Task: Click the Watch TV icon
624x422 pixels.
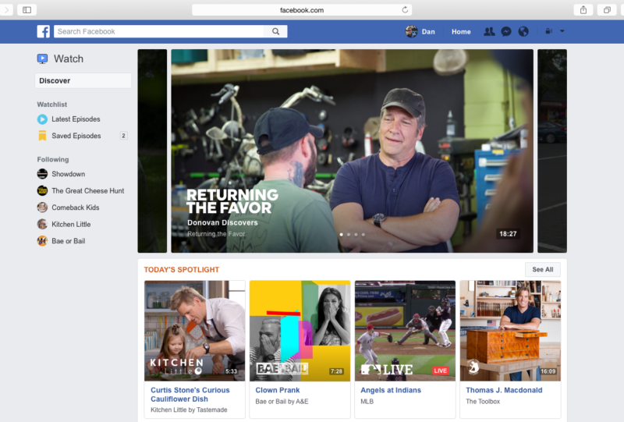Action: pyautogui.click(x=42, y=59)
